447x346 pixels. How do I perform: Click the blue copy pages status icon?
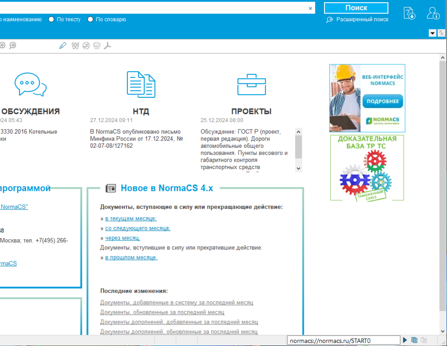(414, 340)
